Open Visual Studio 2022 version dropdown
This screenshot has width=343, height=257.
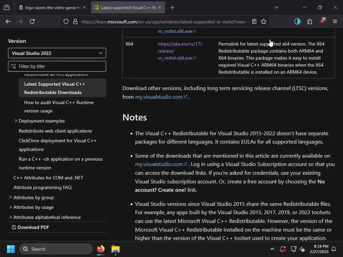click(x=57, y=53)
